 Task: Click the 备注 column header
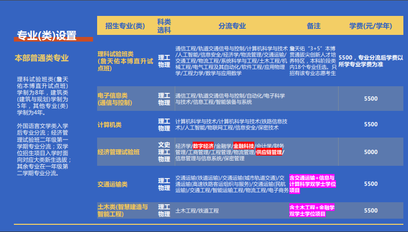[x=313, y=26]
